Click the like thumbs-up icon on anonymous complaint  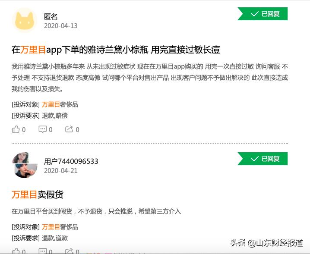tap(16, 129)
